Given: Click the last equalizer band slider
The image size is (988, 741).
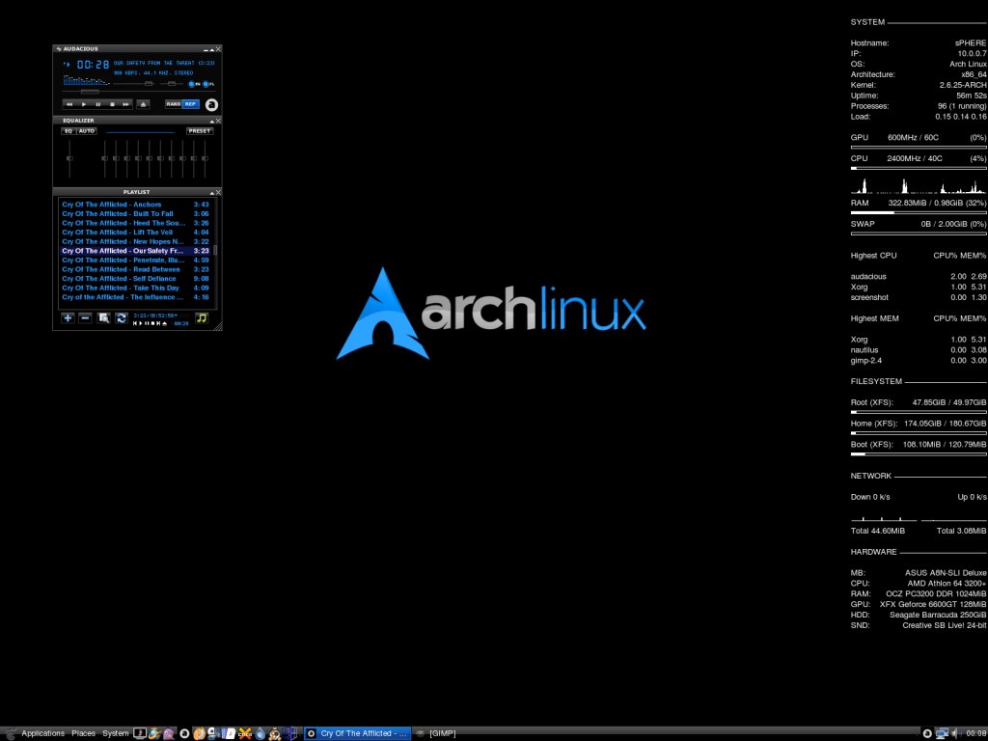Looking at the screenshot, I should (205, 159).
